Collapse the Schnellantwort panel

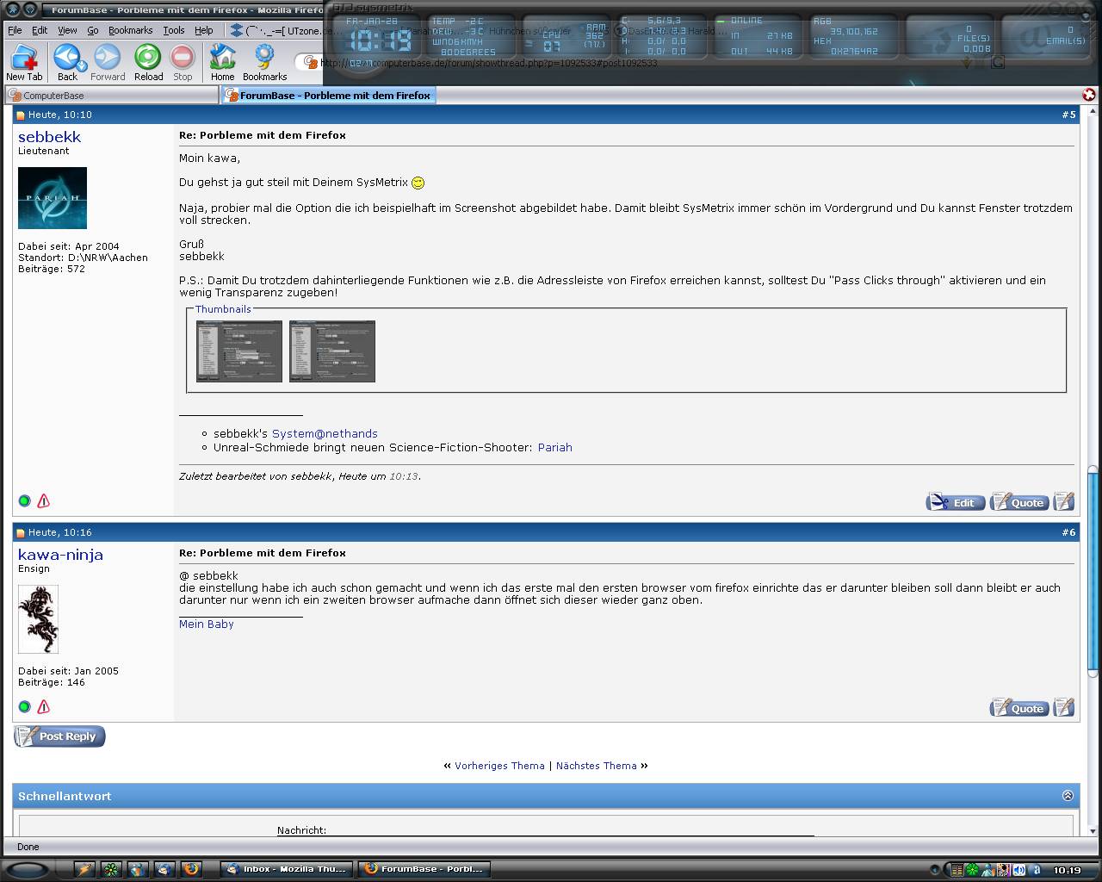1068,796
